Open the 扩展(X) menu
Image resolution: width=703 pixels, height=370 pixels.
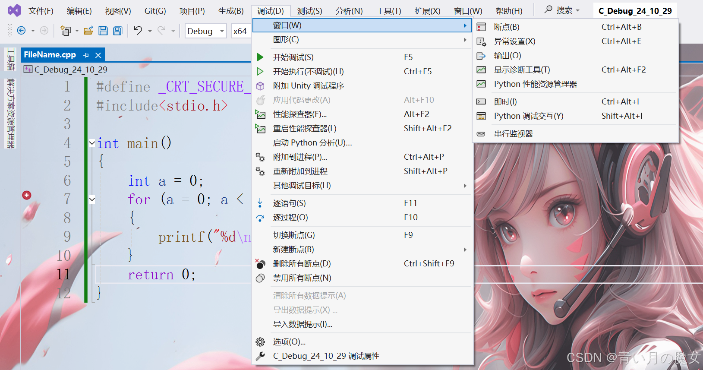pyautogui.click(x=428, y=11)
